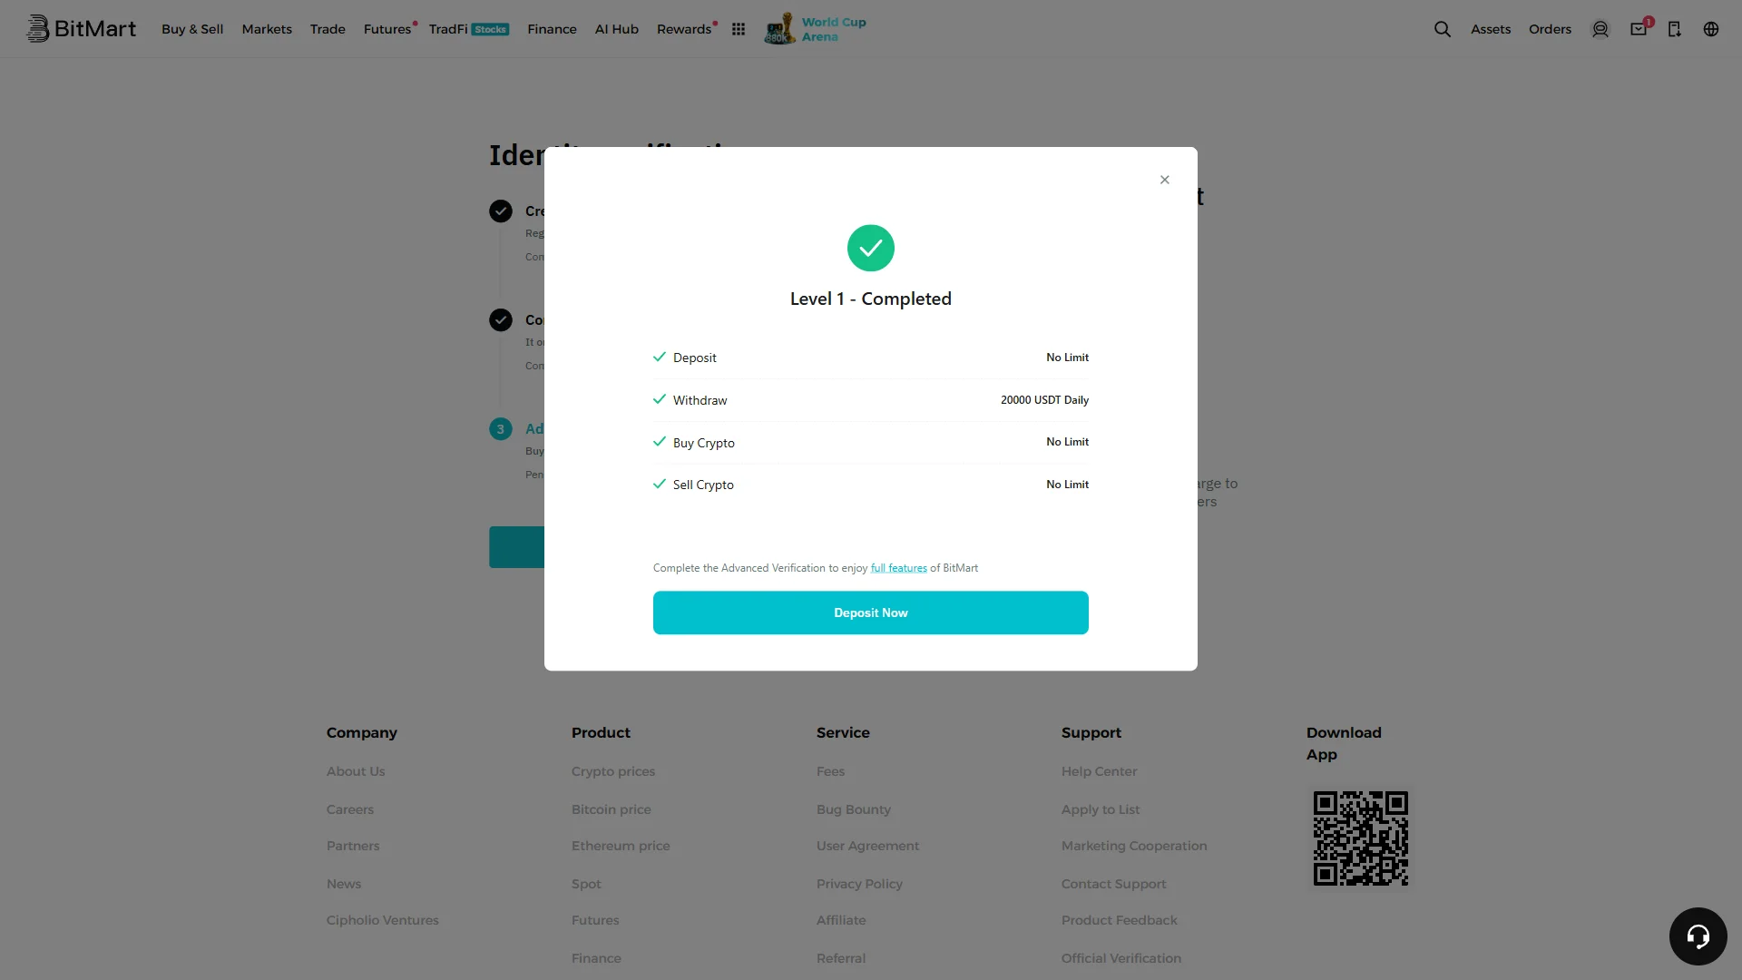Open Apply to List footer link
The image size is (1742, 980).
(1101, 809)
